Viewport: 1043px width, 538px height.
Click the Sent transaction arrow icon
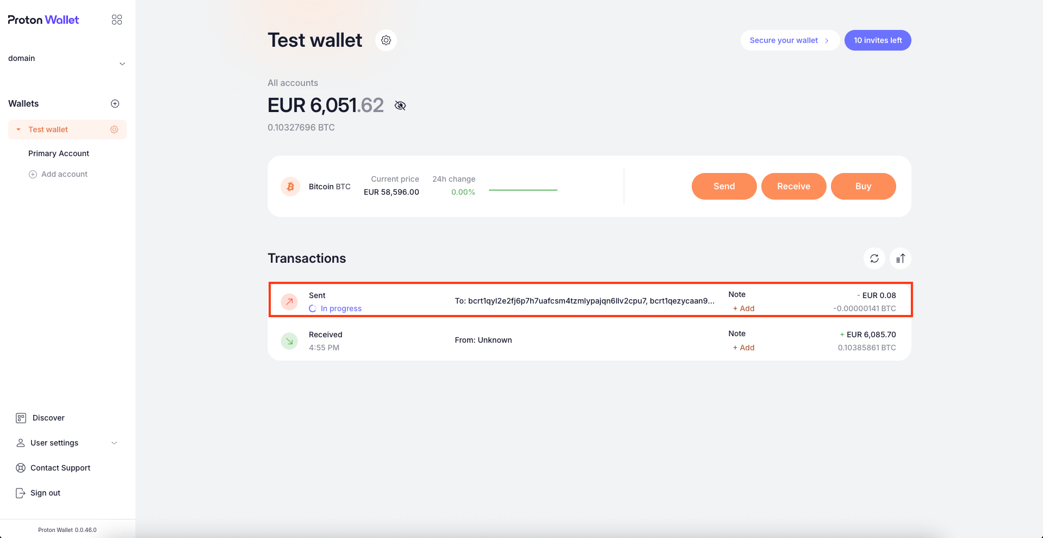[x=289, y=301]
